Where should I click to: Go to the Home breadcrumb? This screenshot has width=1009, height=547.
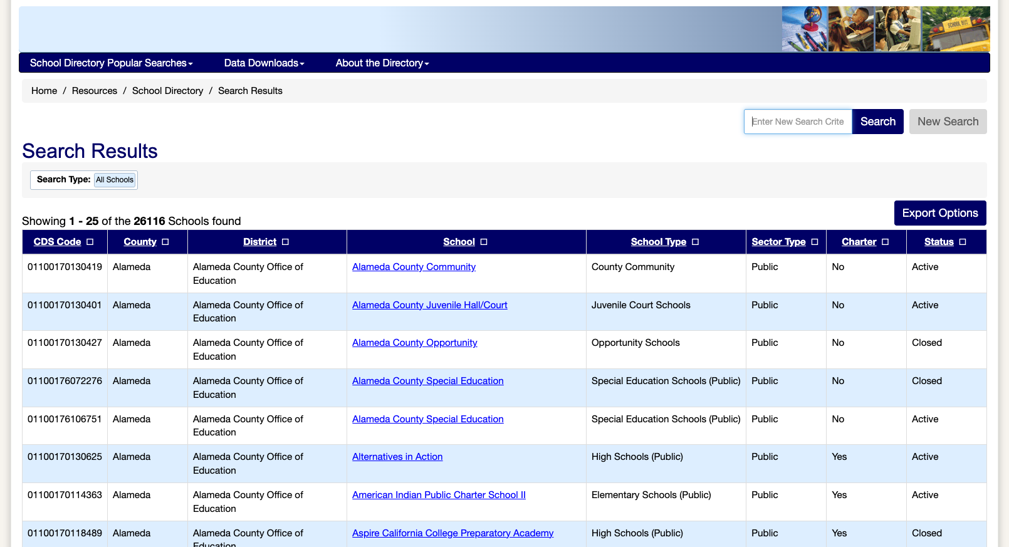point(44,91)
